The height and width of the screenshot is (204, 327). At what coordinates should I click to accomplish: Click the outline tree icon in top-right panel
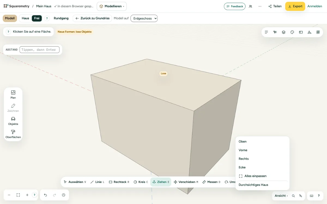coord(275,32)
